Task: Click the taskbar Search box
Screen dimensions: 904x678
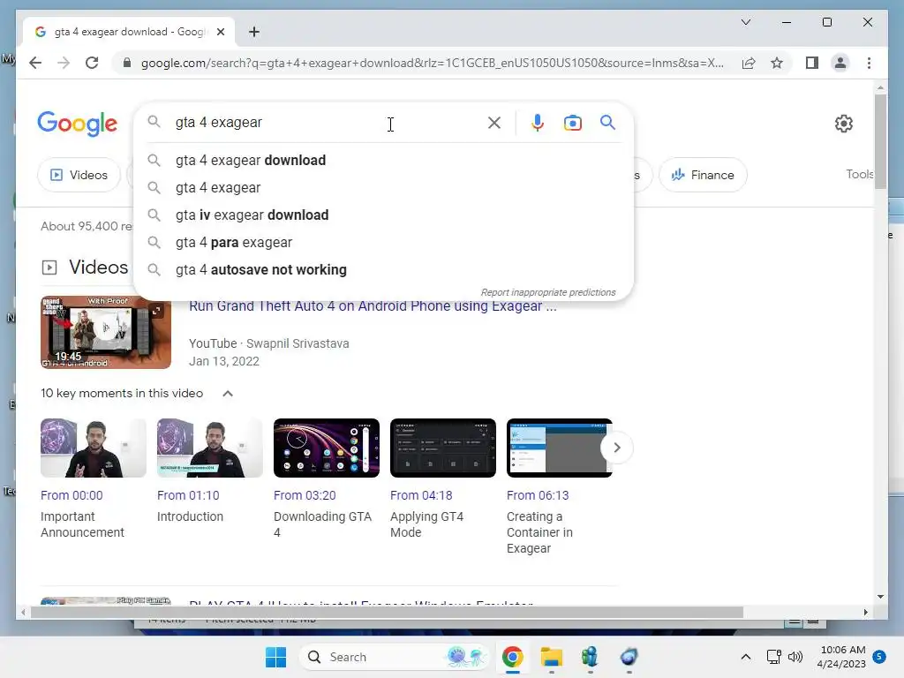Action: [394, 657]
